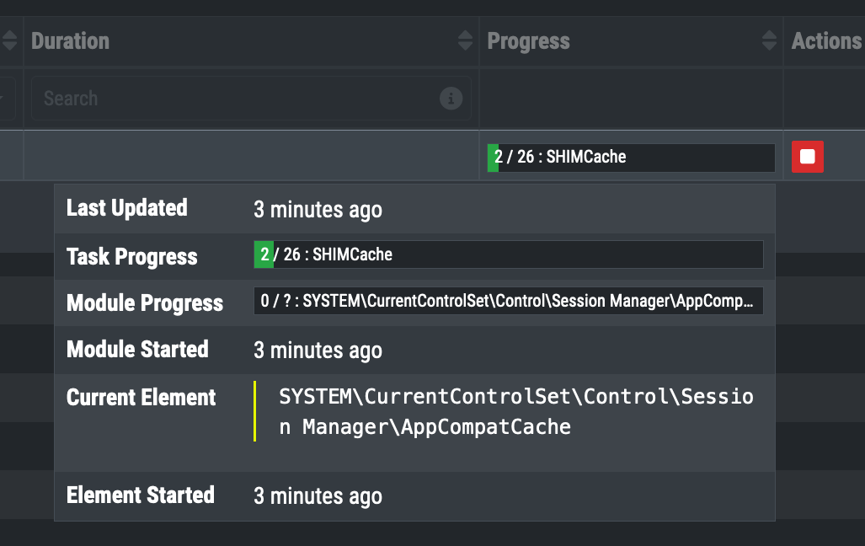Click sort arrows left of Duration header
Viewport: 865px width, 546px height.
[9, 40]
